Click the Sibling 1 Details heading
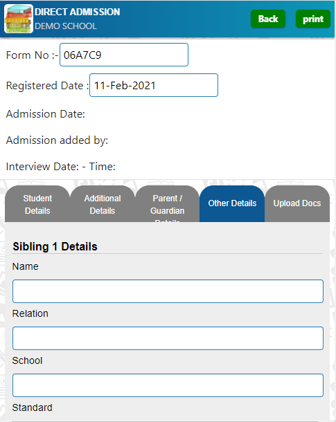Image resolution: width=336 pixels, height=422 pixels. tap(55, 246)
